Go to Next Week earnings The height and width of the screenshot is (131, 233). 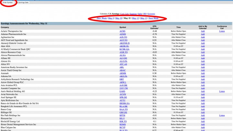153,18
